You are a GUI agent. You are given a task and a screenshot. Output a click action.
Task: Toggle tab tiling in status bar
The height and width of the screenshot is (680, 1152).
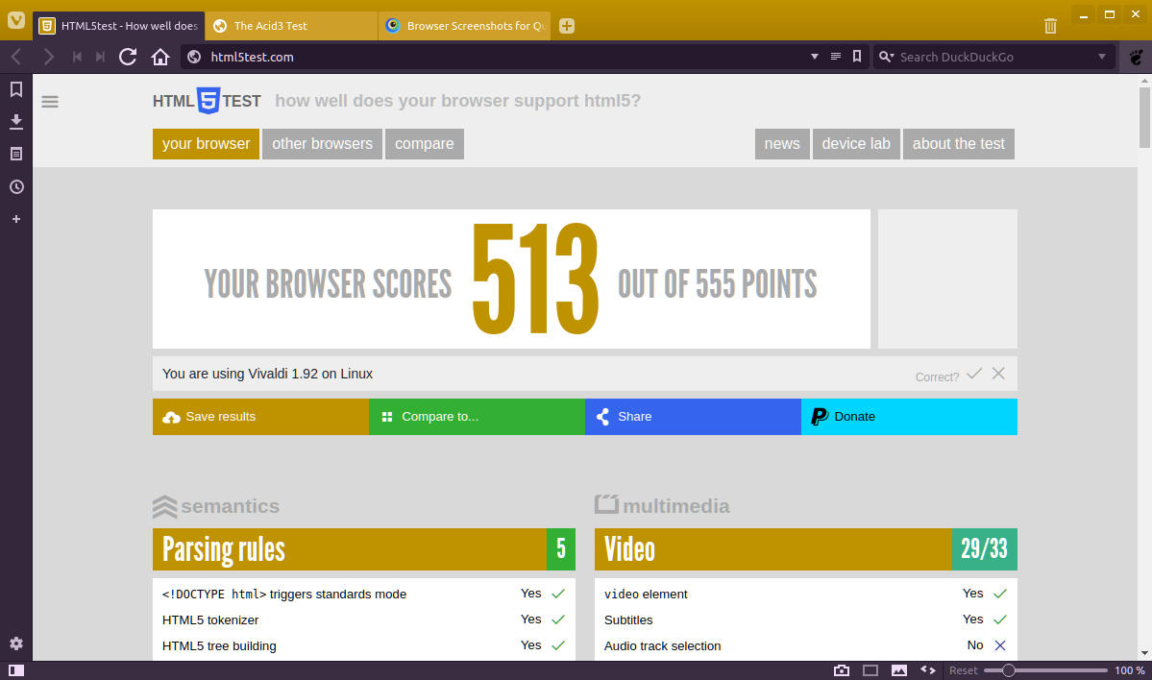pos(870,670)
